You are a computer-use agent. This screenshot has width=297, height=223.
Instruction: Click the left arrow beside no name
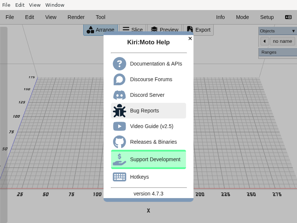pos(265,41)
